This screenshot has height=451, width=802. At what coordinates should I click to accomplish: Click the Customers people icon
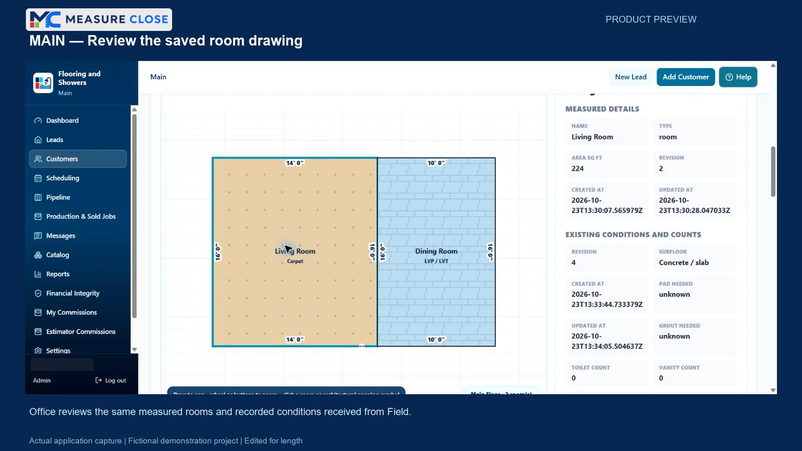tap(38, 159)
